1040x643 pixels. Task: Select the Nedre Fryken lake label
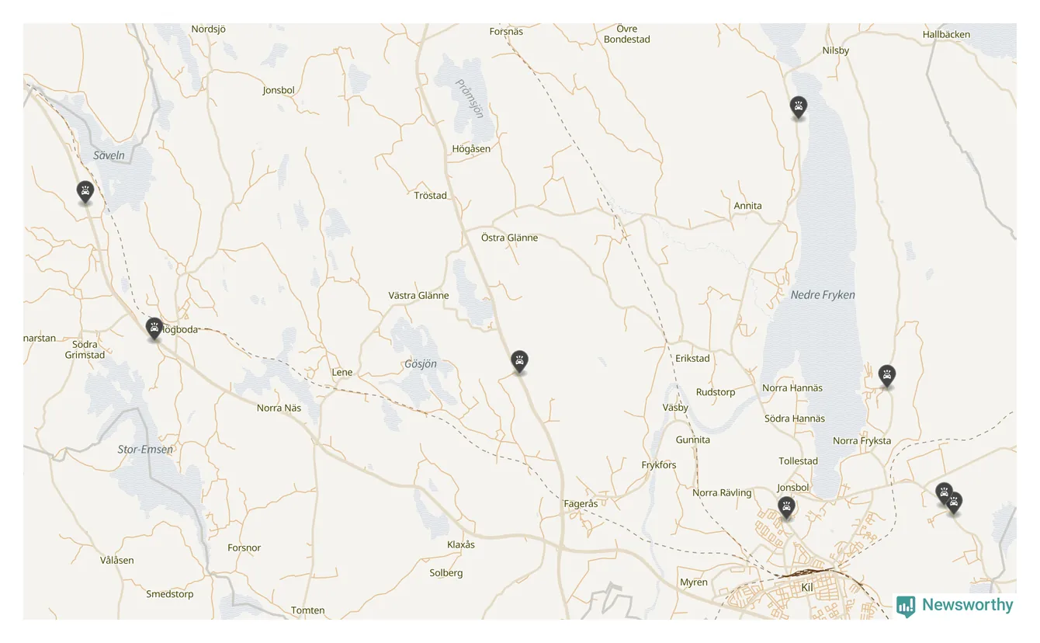[x=823, y=295]
